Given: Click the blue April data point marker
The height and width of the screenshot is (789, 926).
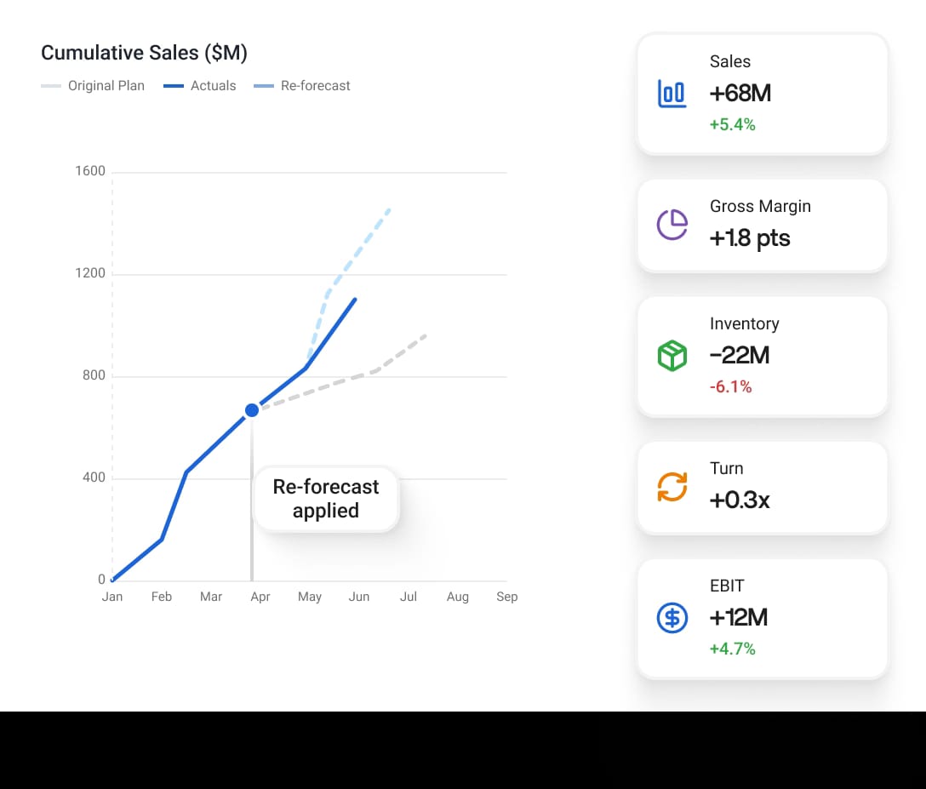Looking at the screenshot, I should pyautogui.click(x=252, y=410).
